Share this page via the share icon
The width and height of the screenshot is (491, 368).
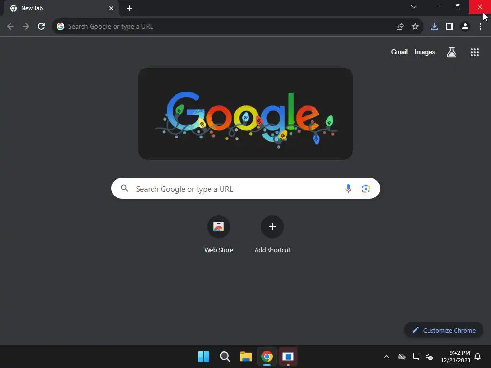400,27
